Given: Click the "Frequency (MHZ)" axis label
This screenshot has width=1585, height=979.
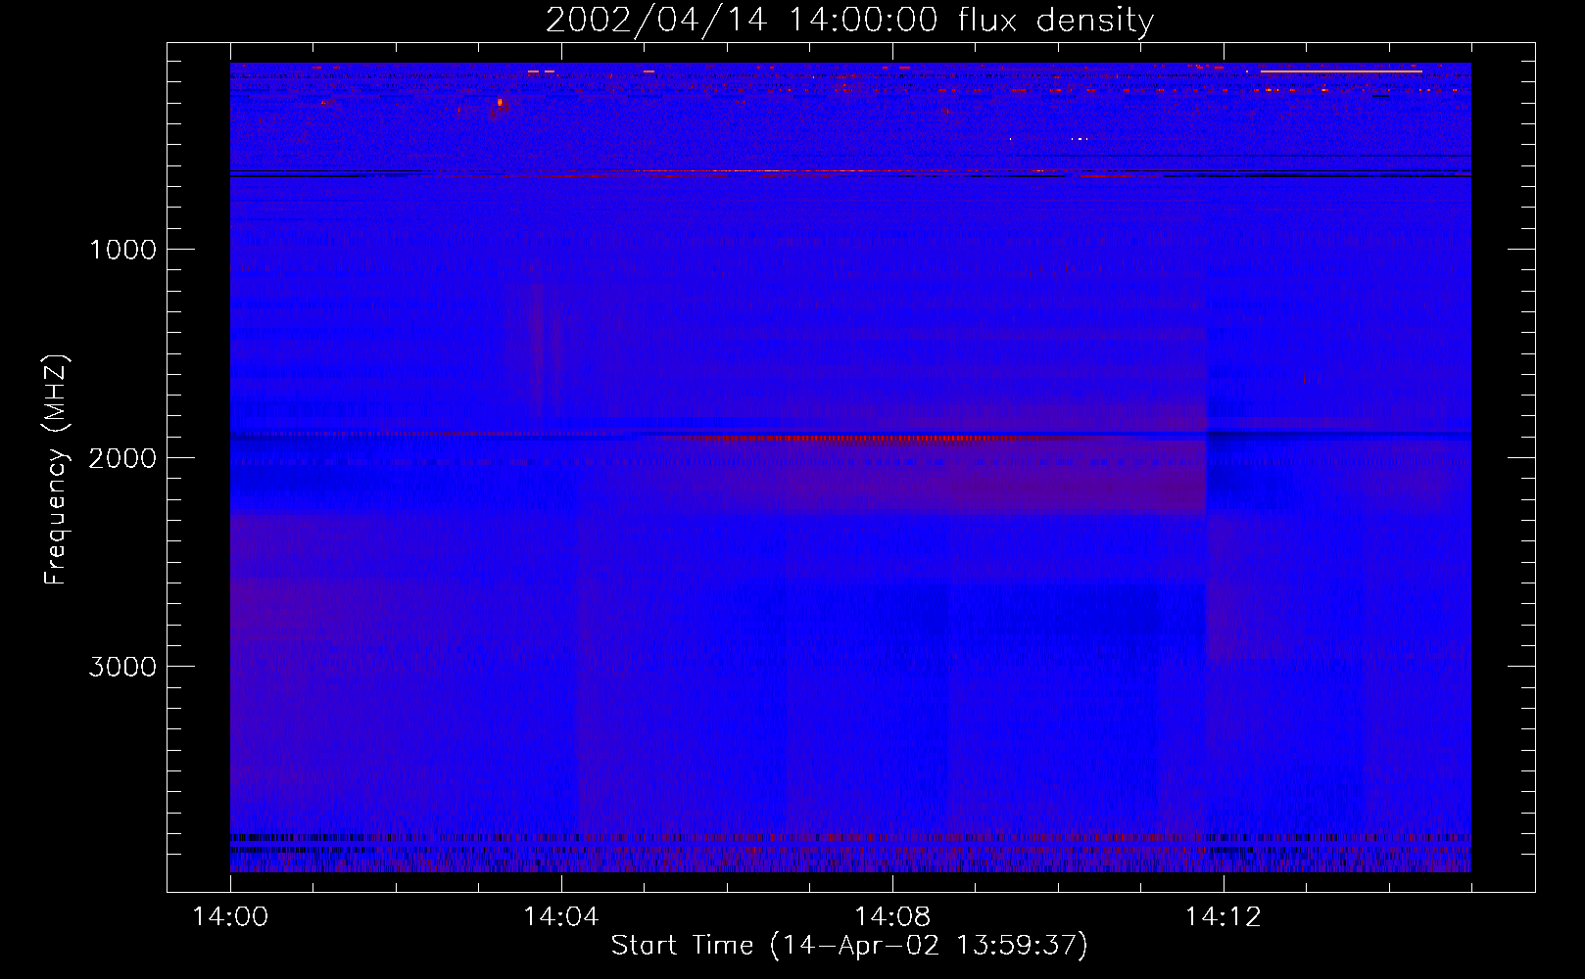Looking at the screenshot, I should coord(56,470).
